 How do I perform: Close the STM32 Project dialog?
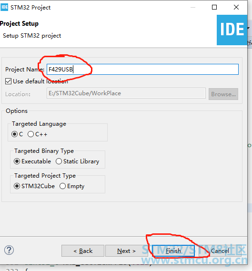(236, 7)
